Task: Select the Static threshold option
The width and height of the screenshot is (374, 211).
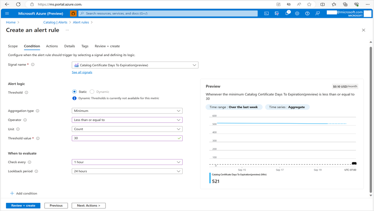Action: (x=75, y=92)
